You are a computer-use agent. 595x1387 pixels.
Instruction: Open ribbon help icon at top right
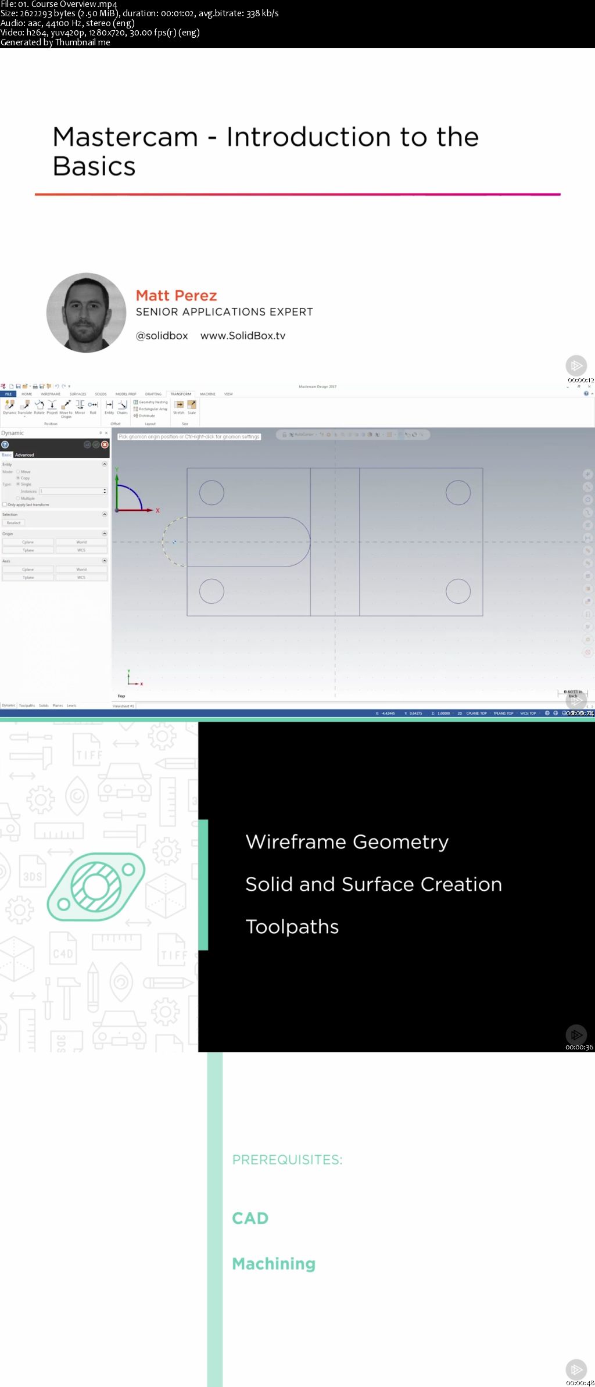click(586, 393)
